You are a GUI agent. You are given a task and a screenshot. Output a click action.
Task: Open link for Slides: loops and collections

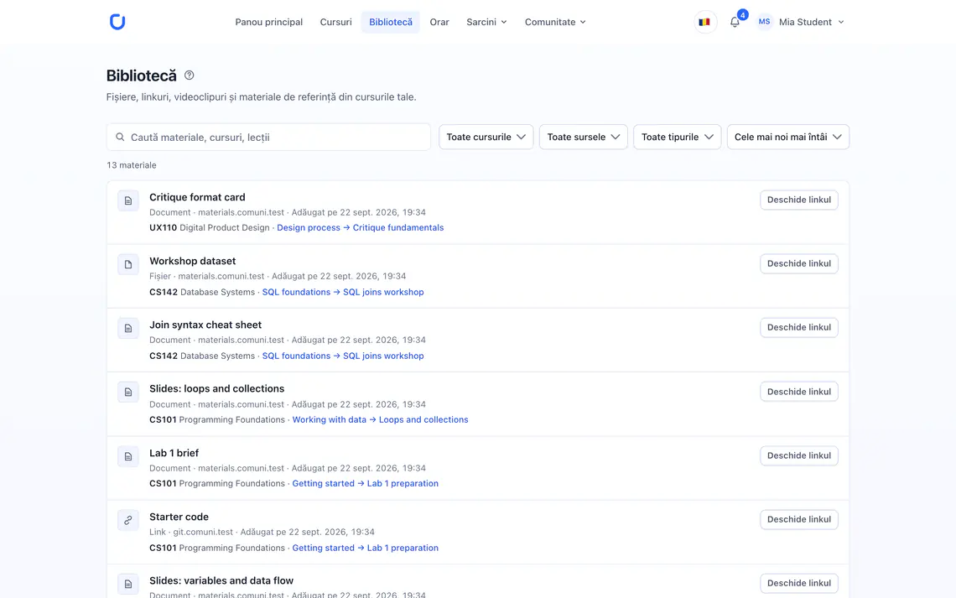798,392
